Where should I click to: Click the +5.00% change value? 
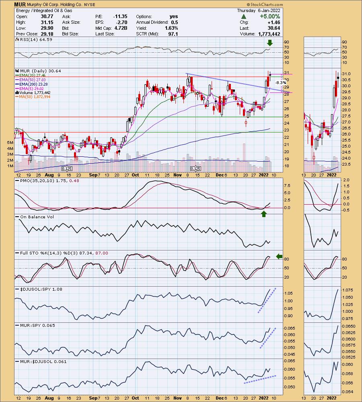(269, 16)
